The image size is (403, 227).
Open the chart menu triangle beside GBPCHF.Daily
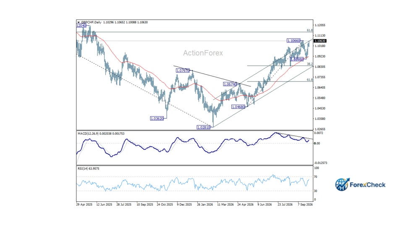tap(79, 22)
